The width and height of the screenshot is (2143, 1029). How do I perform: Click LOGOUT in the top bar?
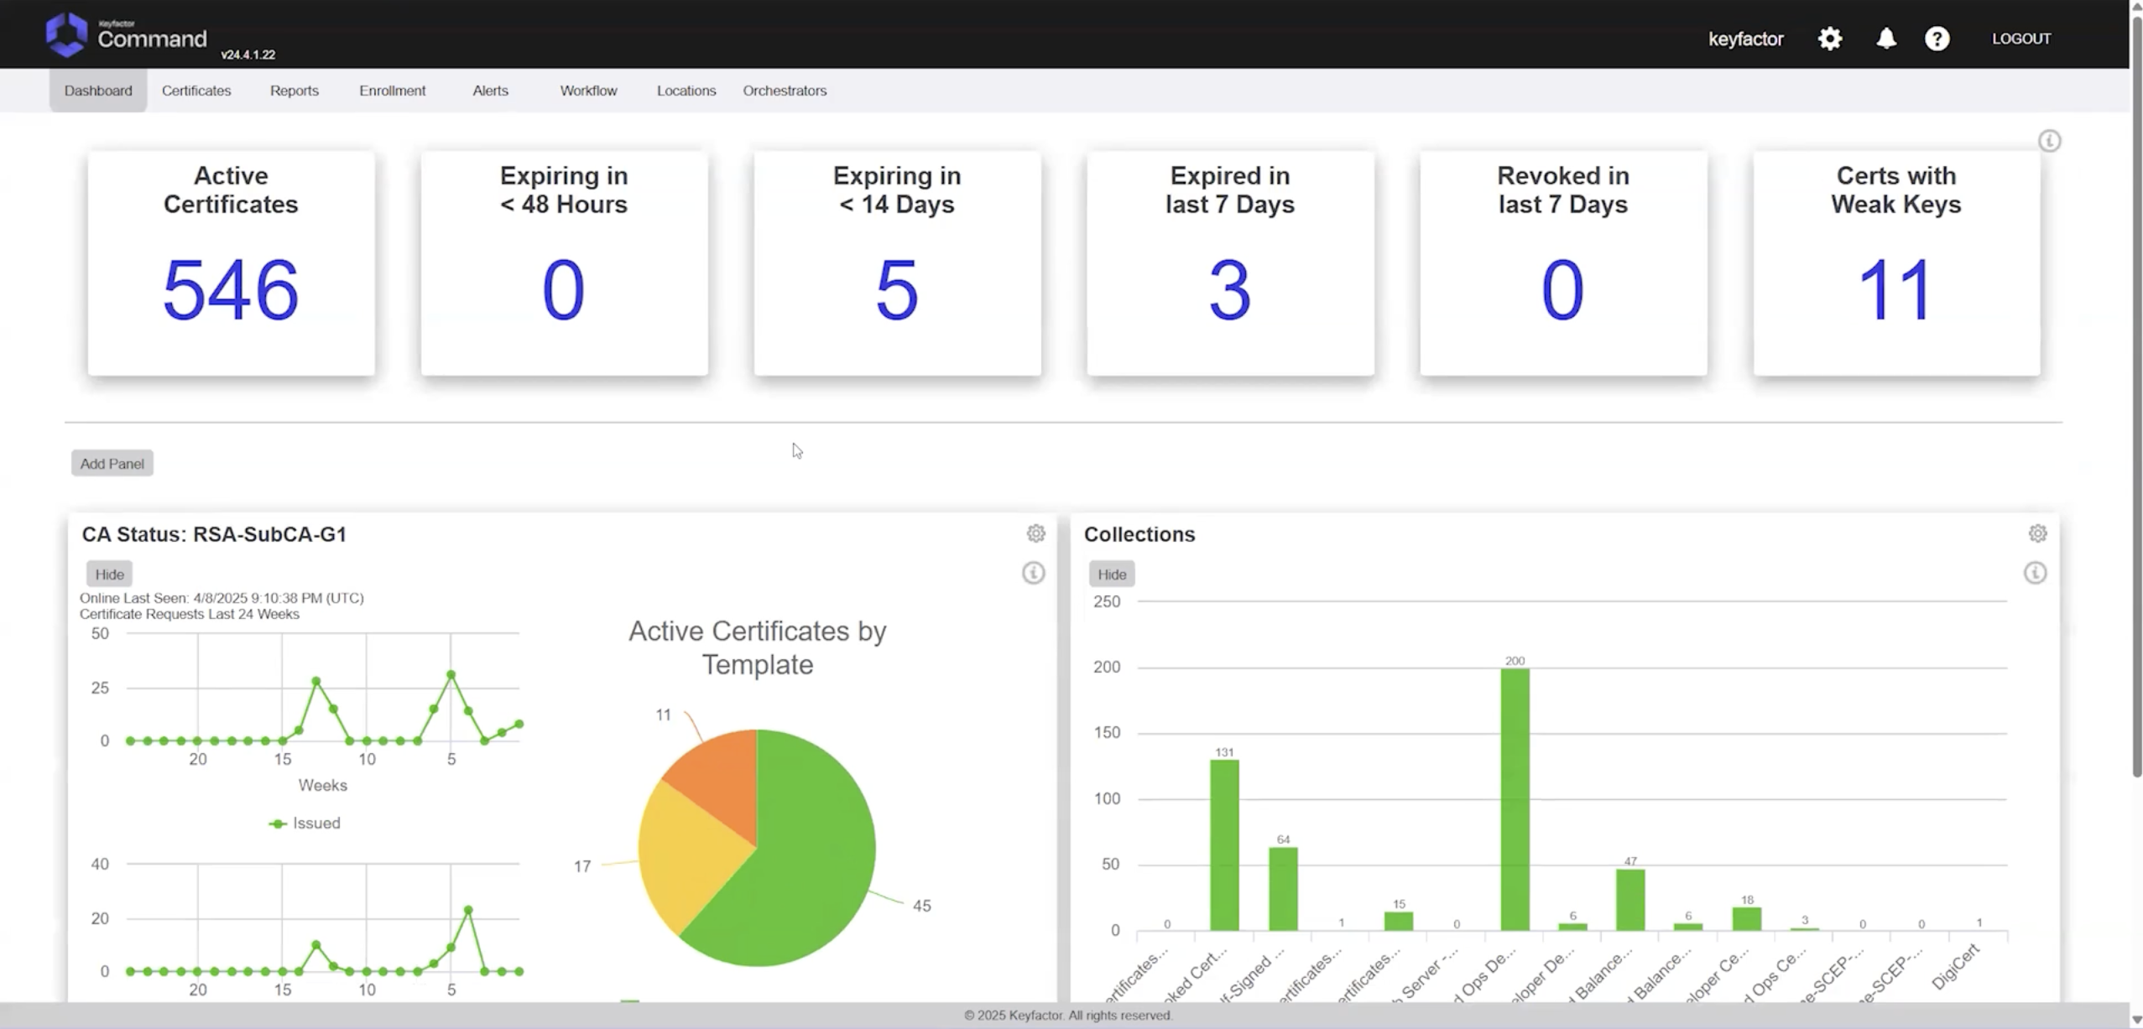tap(2020, 38)
